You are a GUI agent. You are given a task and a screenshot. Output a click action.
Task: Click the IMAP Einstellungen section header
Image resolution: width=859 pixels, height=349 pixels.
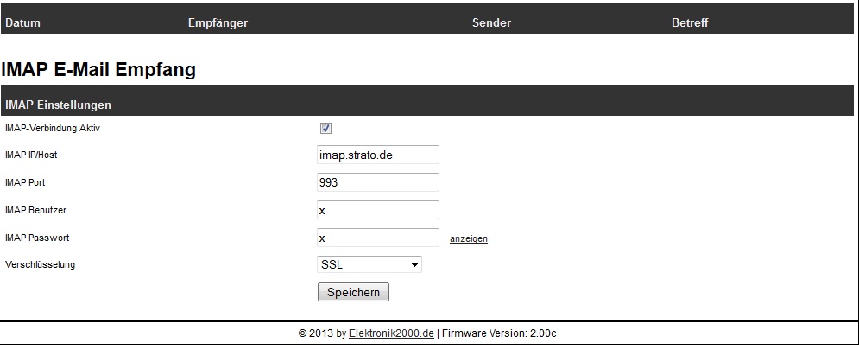[x=58, y=105]
